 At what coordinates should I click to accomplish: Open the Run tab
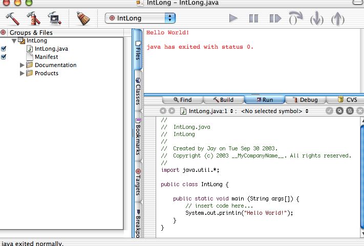264,100
